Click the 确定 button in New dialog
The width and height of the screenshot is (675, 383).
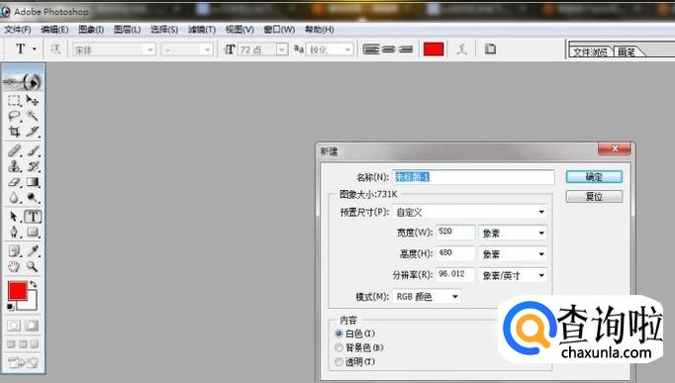point(594,177)
